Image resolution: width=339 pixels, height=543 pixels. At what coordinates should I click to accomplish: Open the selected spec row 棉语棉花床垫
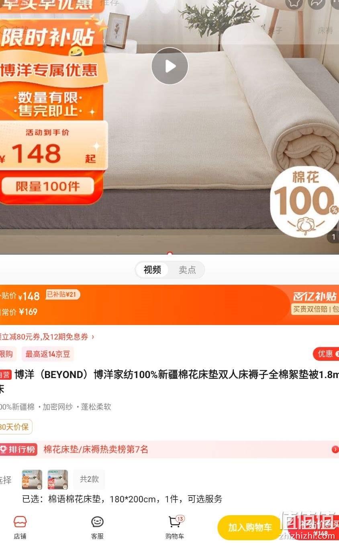click(122, 499)
